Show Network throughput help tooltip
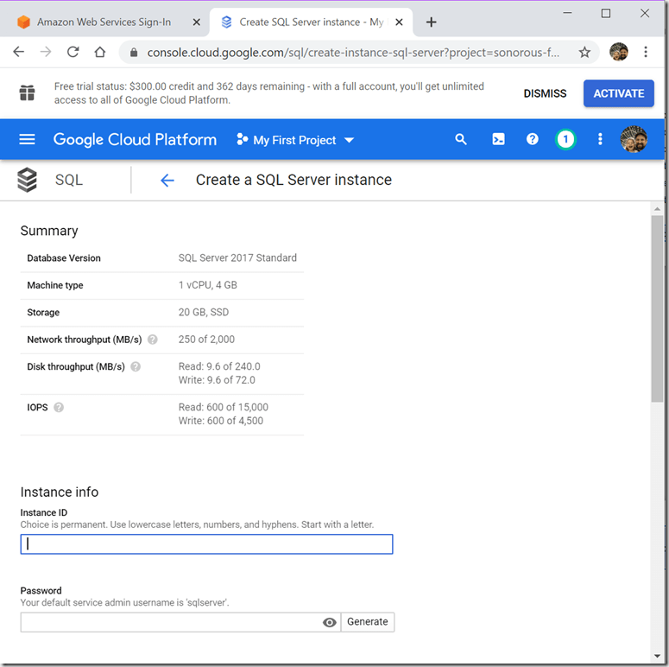This screenshot has height=667, width=669. coord(153,340)
